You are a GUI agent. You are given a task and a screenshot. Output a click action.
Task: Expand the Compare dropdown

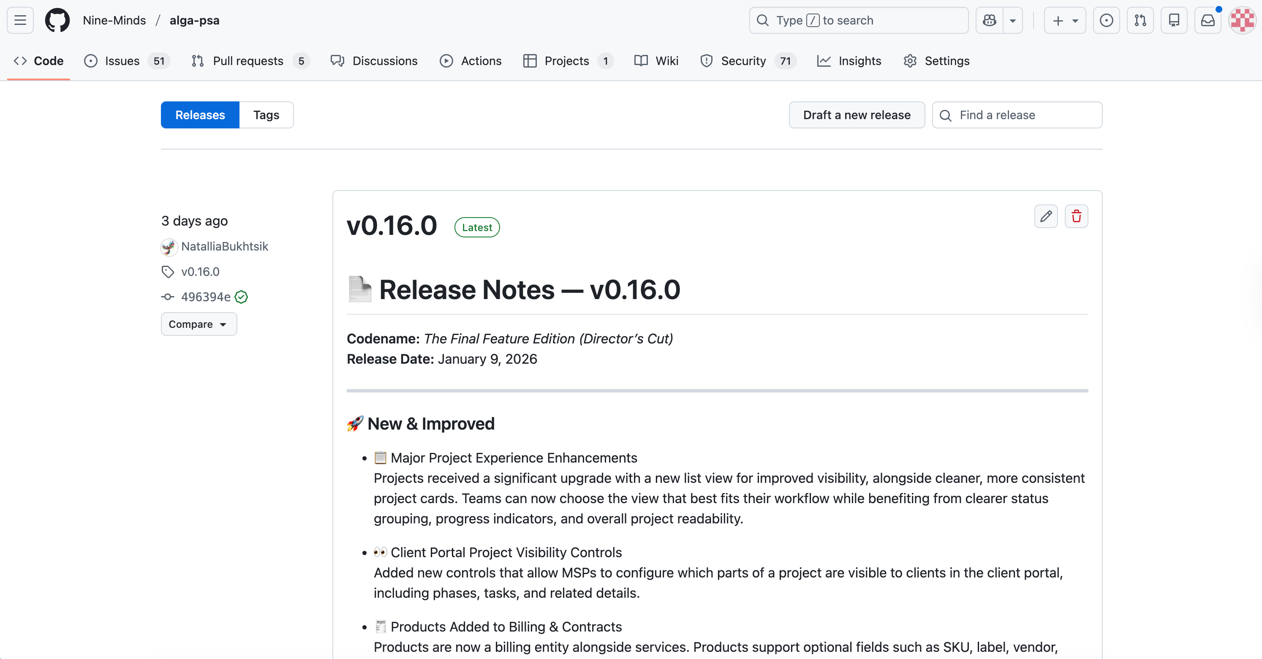click(199, 324)
